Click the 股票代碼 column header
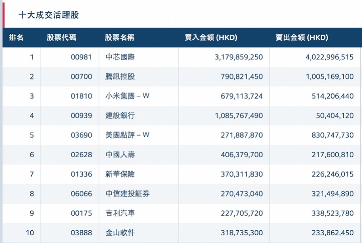 pos(62,37)
